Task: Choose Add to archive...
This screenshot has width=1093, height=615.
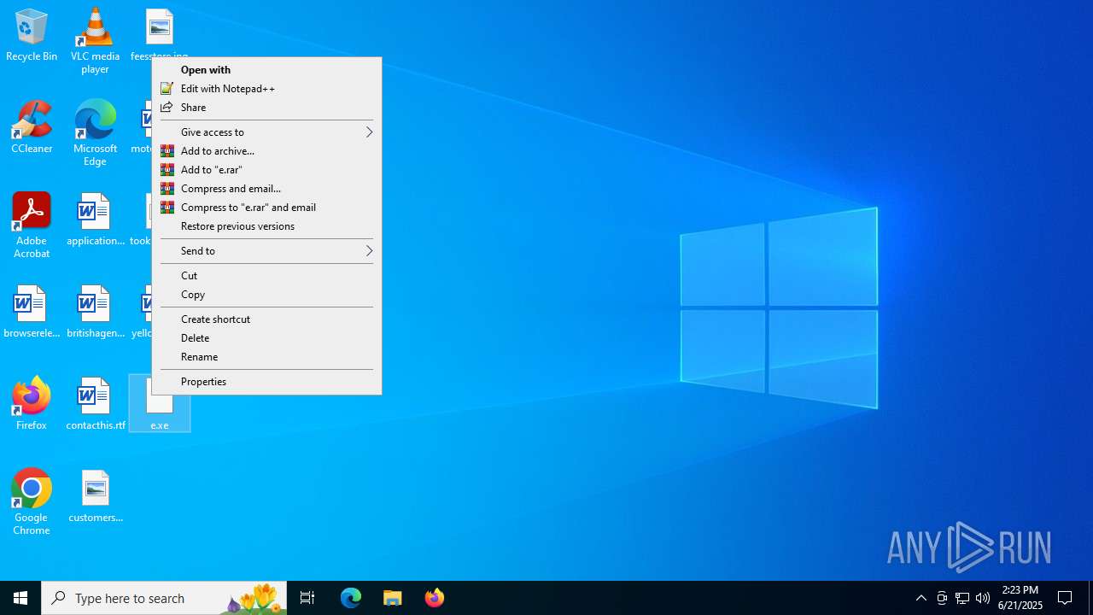Action: 266,151
